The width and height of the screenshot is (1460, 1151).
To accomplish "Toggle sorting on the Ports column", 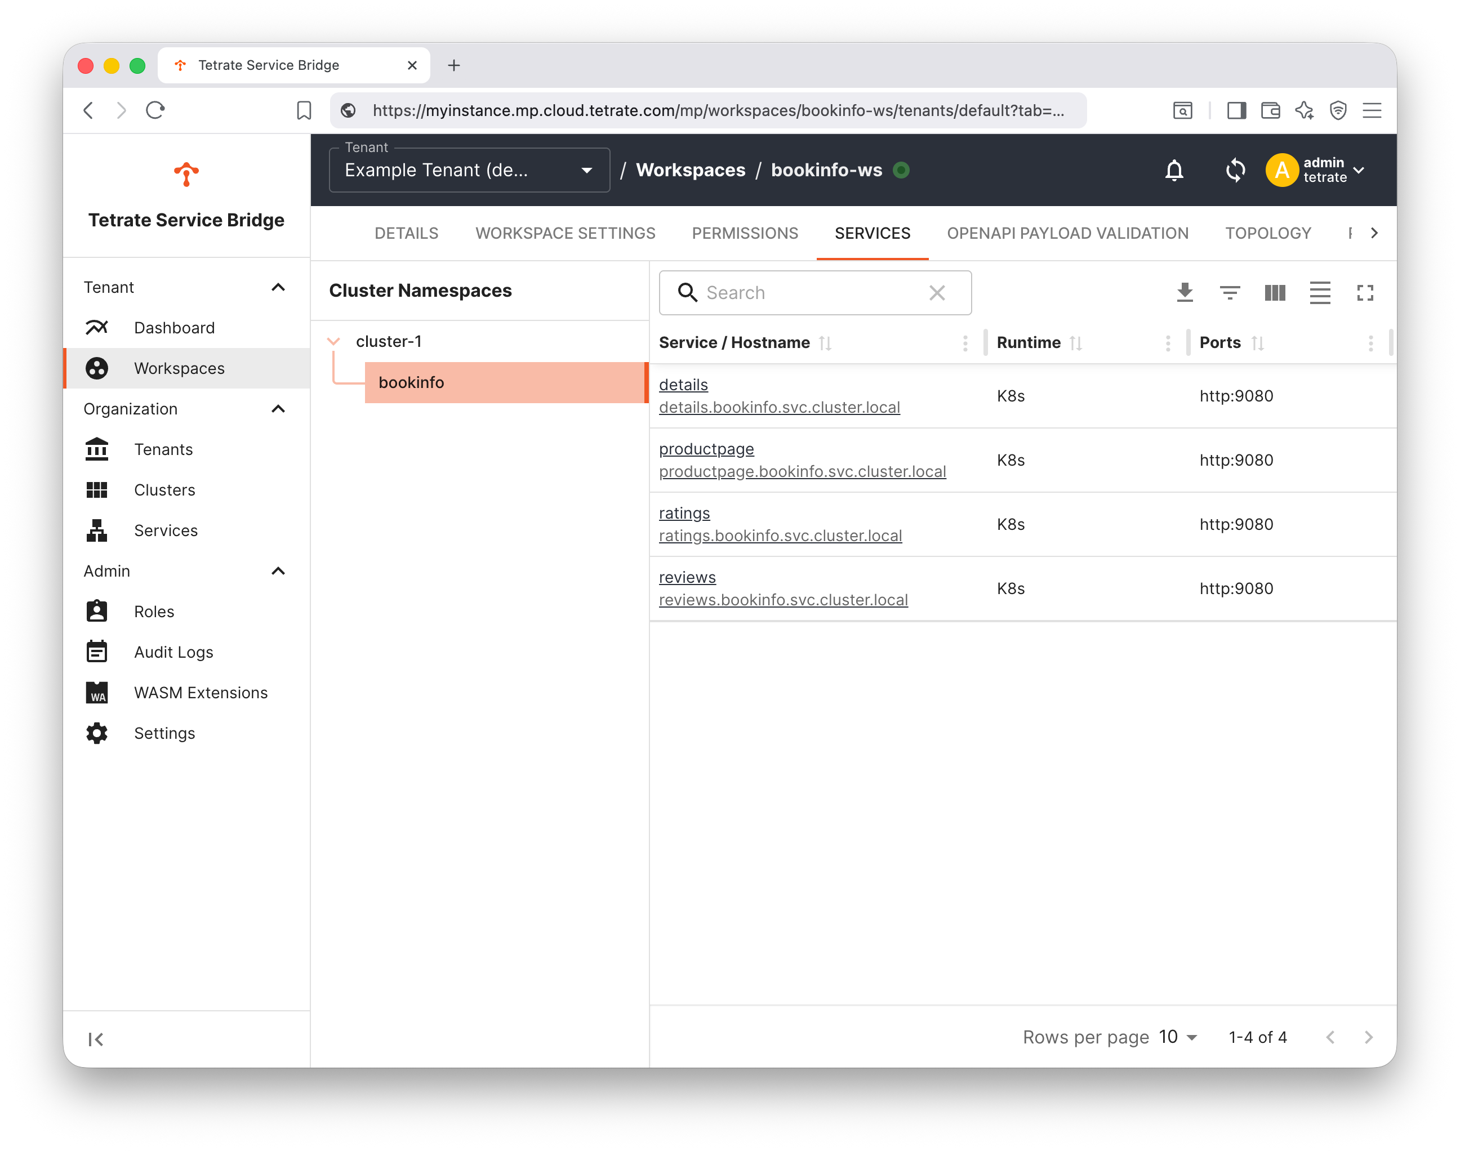I will 1260,342.
